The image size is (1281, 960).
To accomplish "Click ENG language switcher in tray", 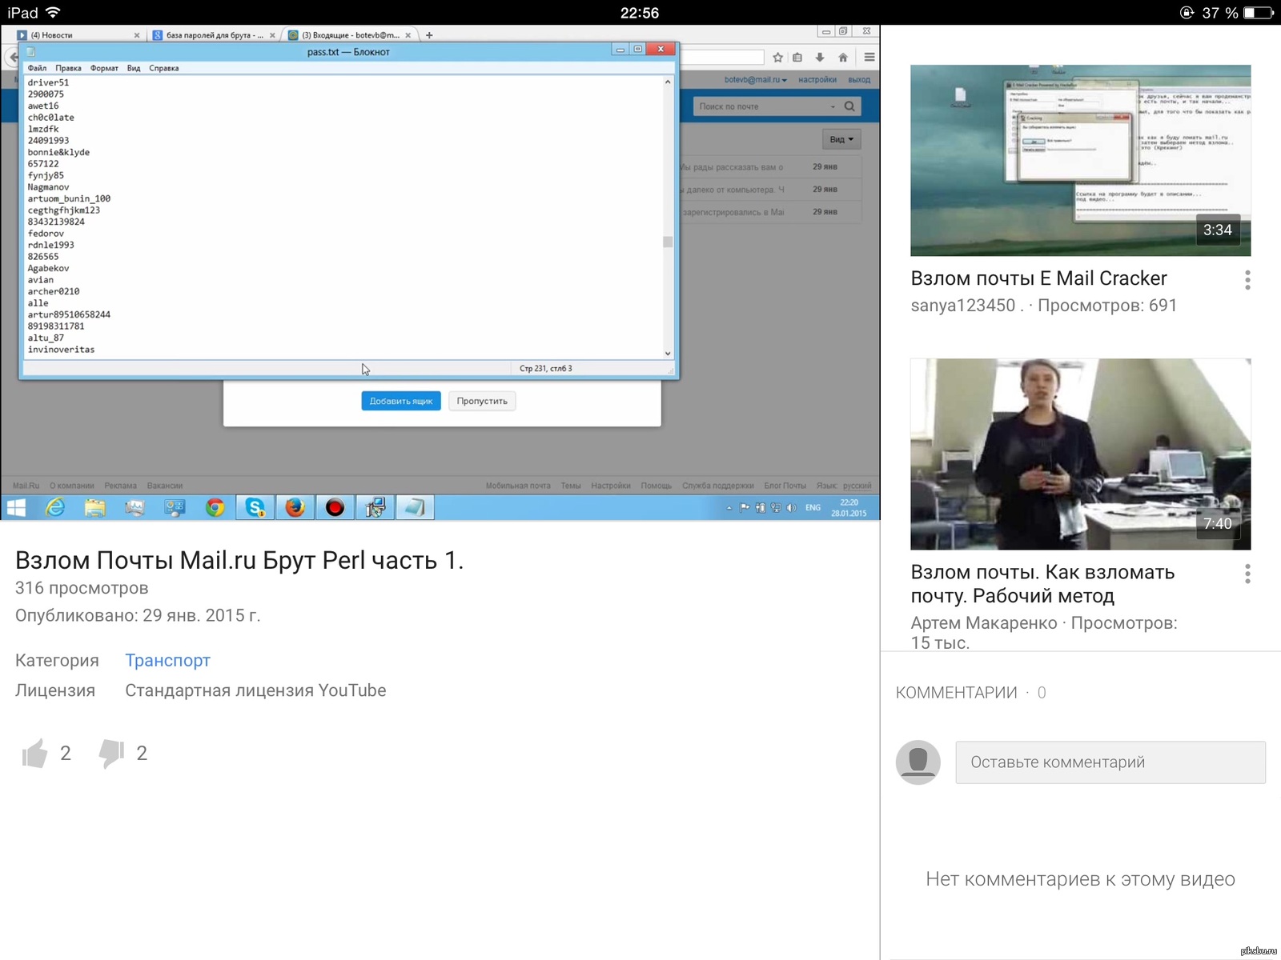I will 813,507.
